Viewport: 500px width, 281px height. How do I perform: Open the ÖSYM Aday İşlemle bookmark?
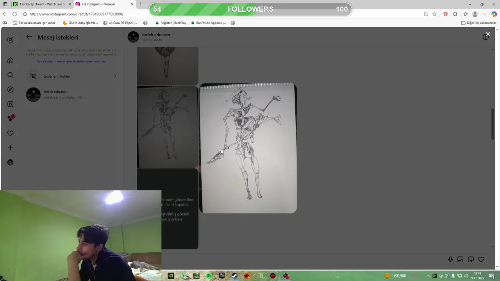point(80,23)
